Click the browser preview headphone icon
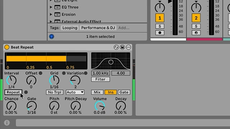 coord(52,37)
